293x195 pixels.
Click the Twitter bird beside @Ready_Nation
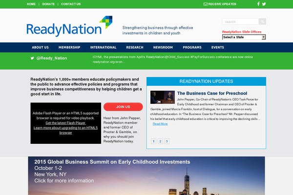click(x=32, y=58)
